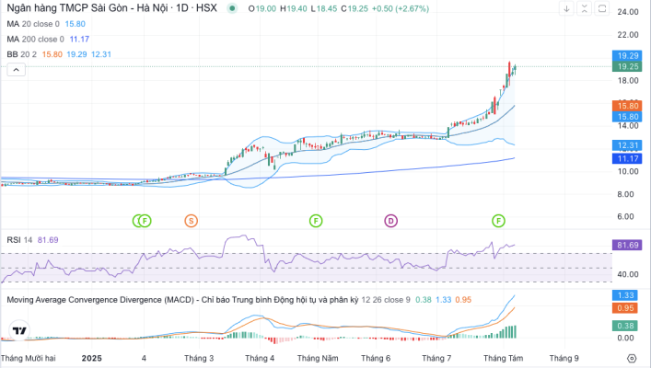
Task: Click the low value L18.45
Action: coord(324,8)
